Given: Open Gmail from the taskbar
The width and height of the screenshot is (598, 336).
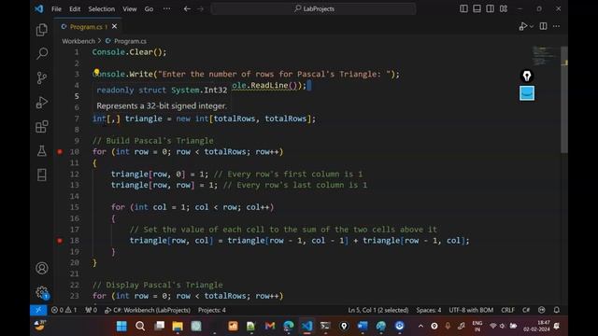Looking at the screenshot, I should (x=270, y=326).
